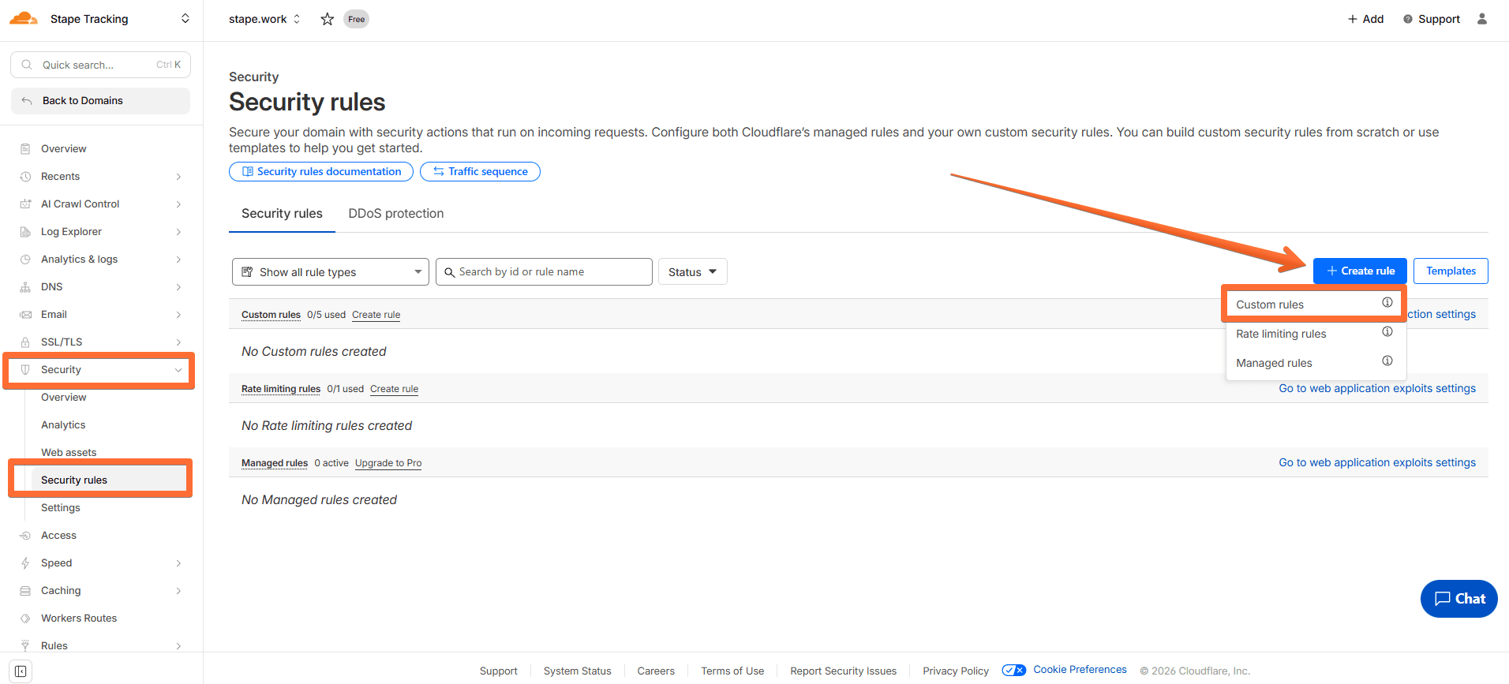Image resolution: width=1509 pixels, height=684 pixels.
Task: Click the Templates button
Action: pyautogui.click(x=1450, y=271)
